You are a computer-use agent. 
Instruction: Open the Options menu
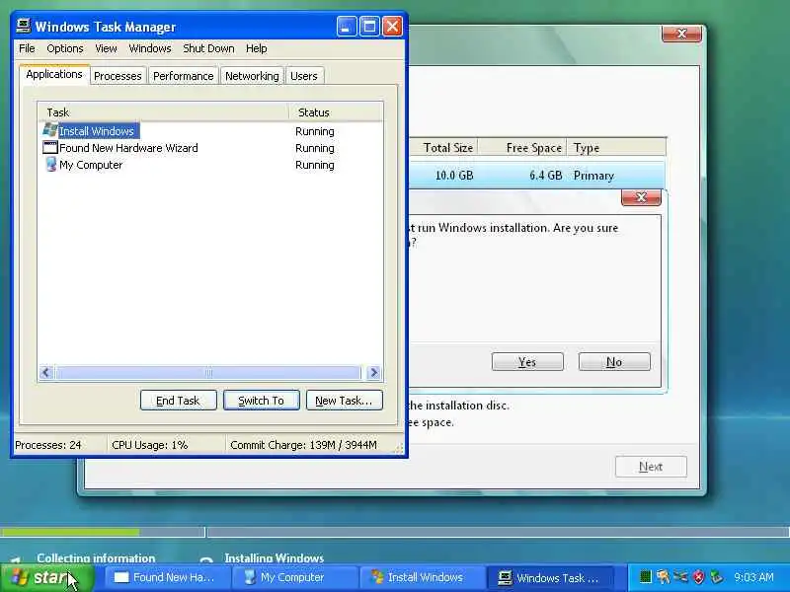65,48
